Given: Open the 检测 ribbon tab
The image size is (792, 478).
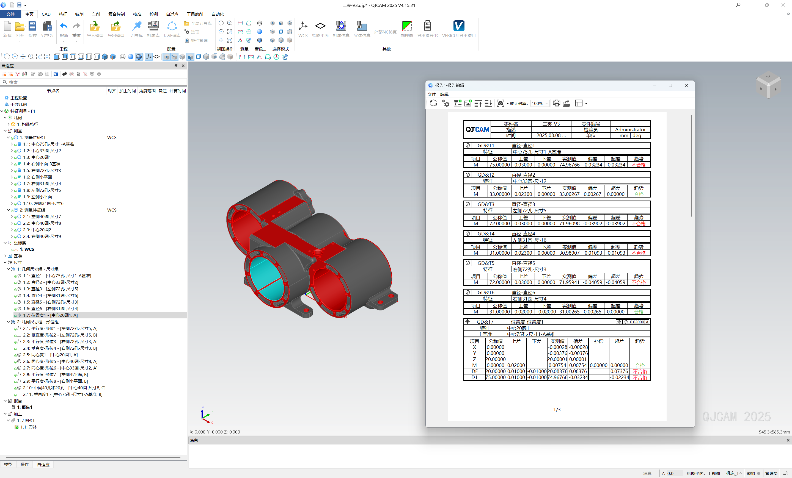Looking at the screenshot, I should [x=153, y=14].
